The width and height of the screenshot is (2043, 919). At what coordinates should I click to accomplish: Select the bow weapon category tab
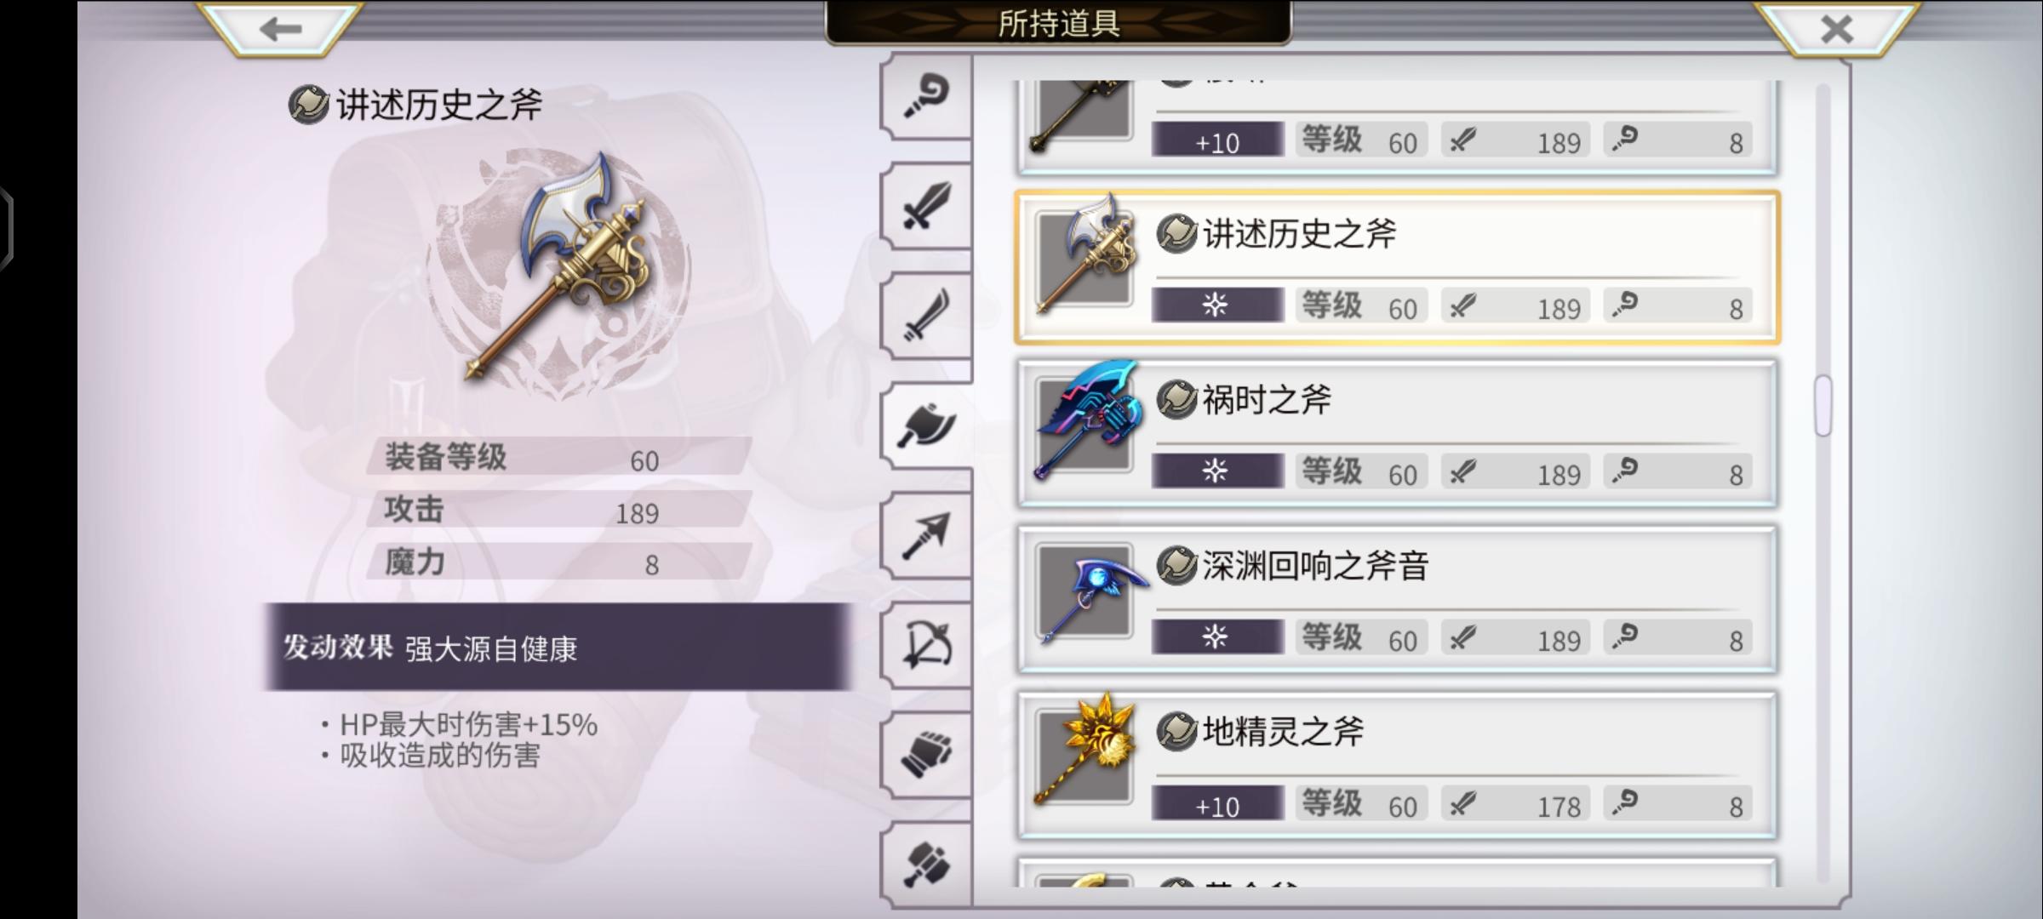pyautogui.click(x=926, y=645)
